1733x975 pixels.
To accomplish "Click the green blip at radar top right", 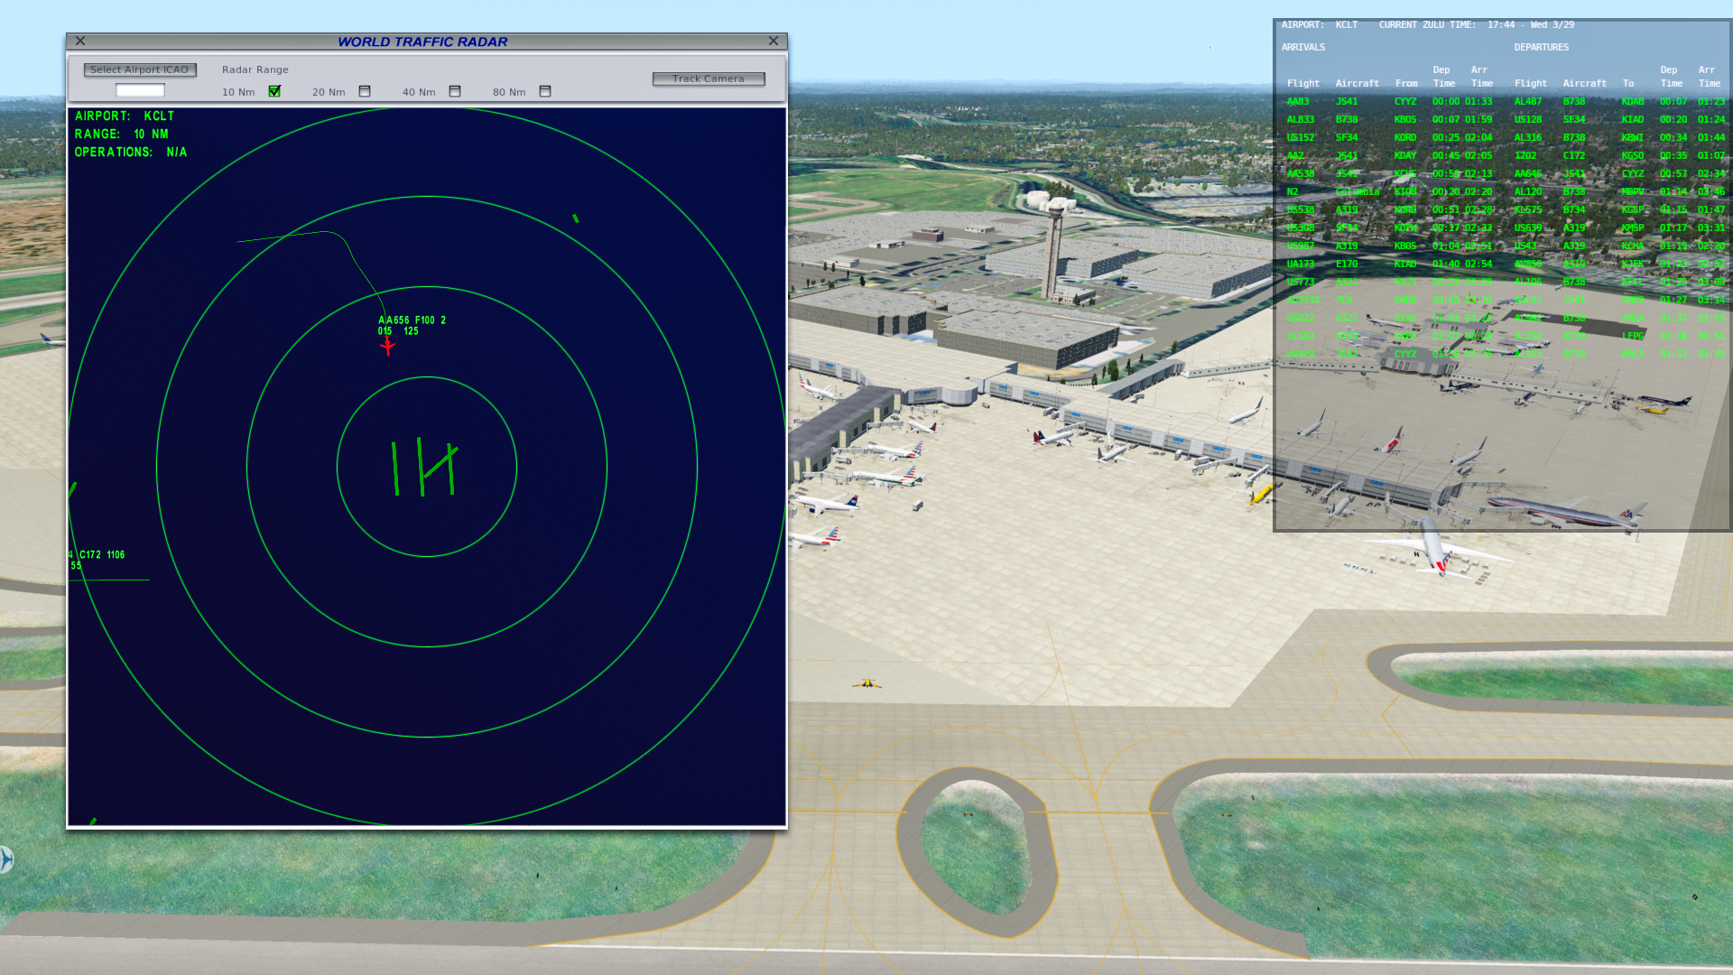I will [x=576, y=218].
